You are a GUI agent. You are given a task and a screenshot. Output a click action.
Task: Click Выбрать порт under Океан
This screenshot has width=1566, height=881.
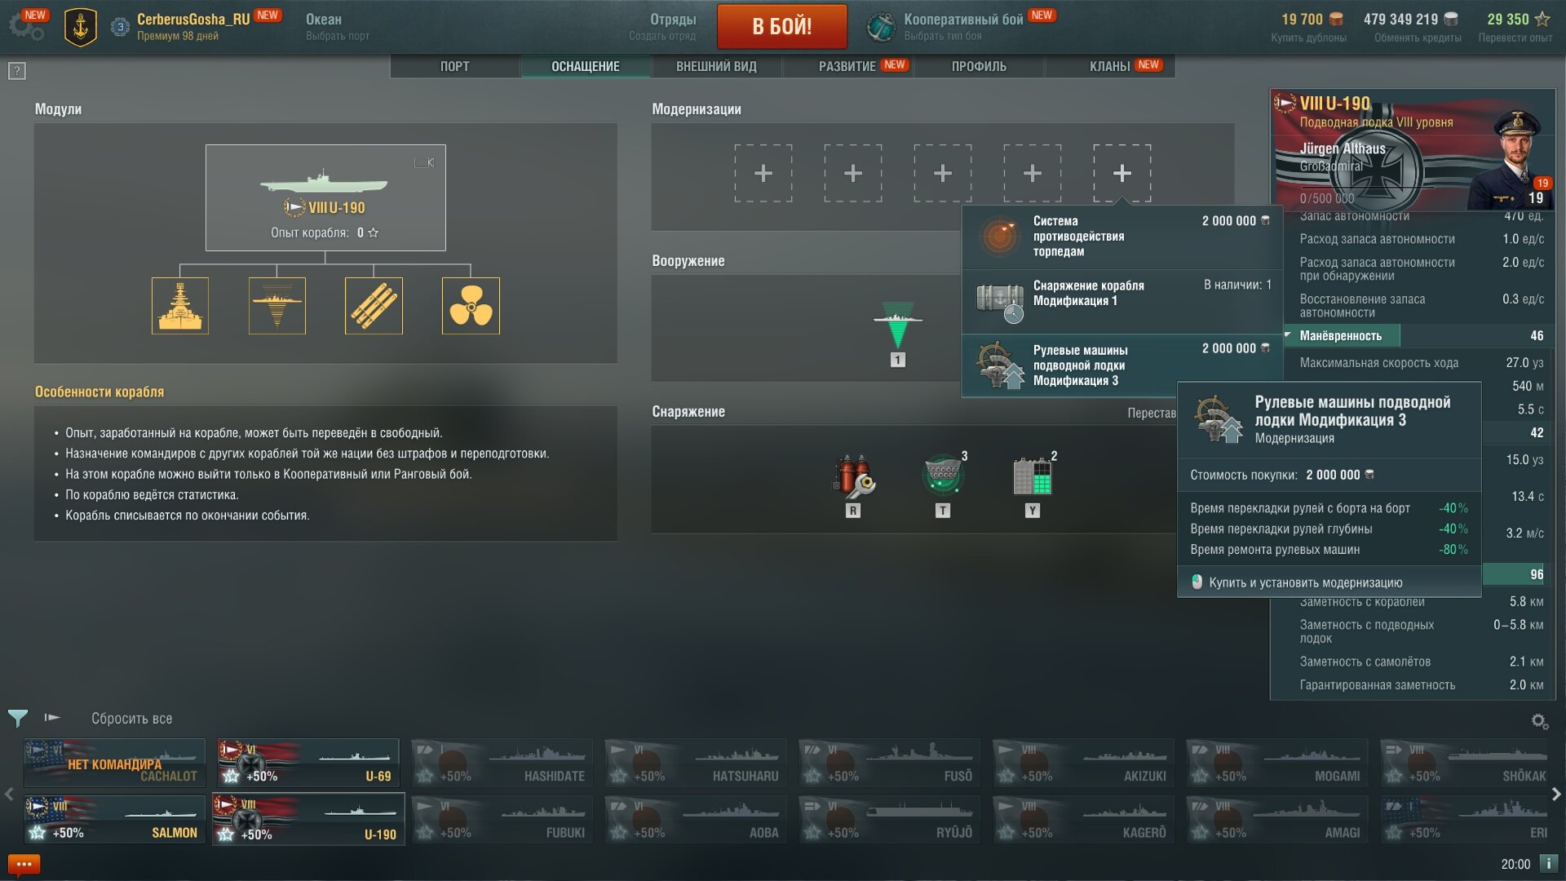tap(338, 36)
